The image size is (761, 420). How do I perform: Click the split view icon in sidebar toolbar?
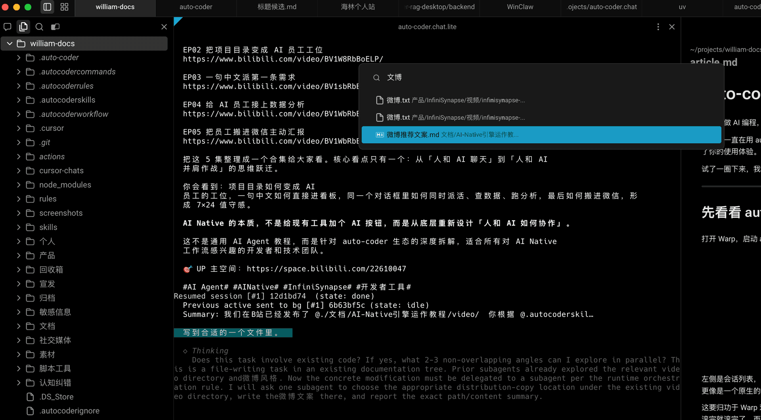pyautogui.click(x=55, y=27)
